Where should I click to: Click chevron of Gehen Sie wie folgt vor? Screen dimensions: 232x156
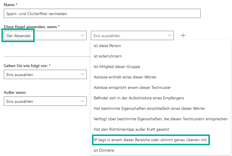[x=82, y=74]
